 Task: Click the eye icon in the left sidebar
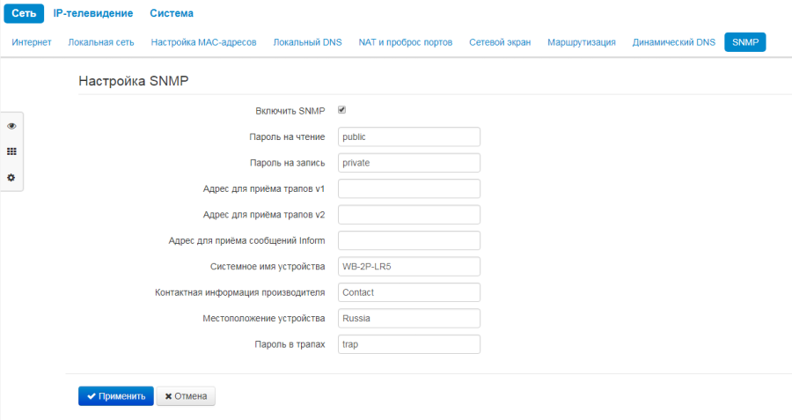click(x=11, y=126)
